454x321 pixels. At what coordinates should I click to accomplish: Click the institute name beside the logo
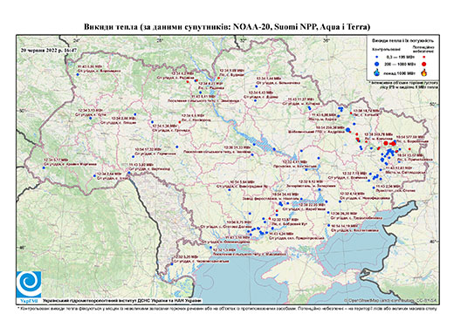click(122, 300)
